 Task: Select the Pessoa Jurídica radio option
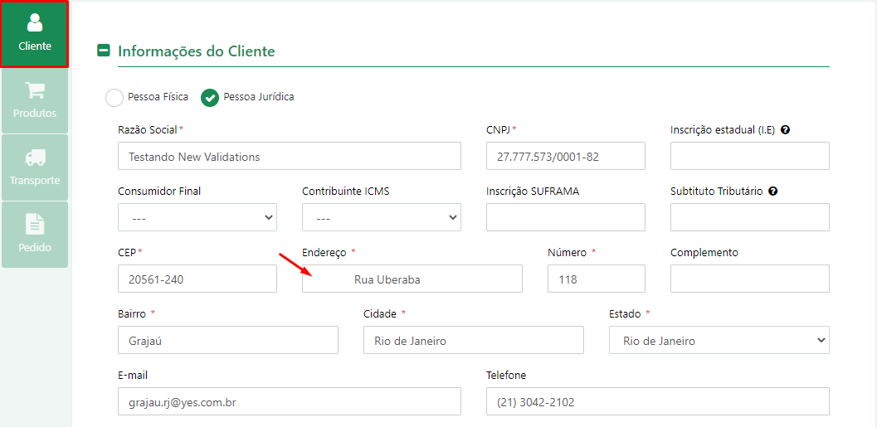click(x=210, y=97)
